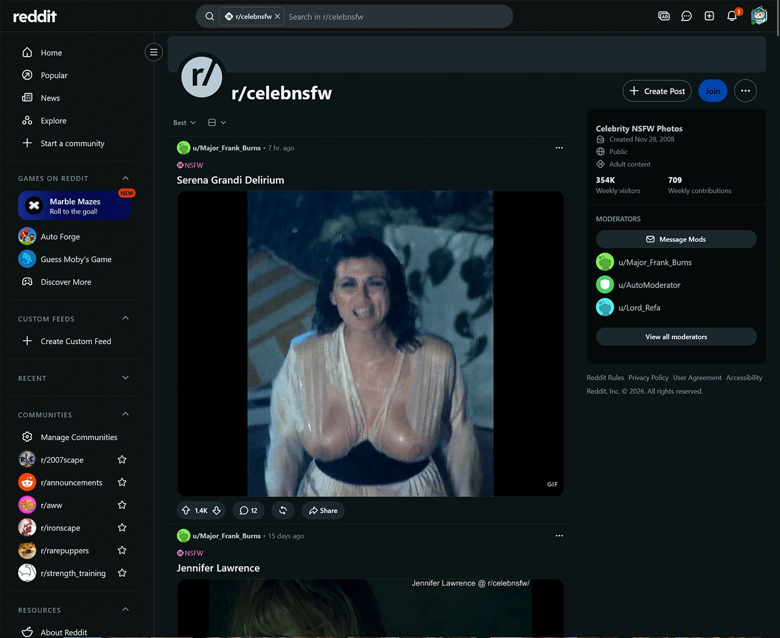Open the 12 comments on first post
The image size is (780, 638).
(x=248, y=510)
